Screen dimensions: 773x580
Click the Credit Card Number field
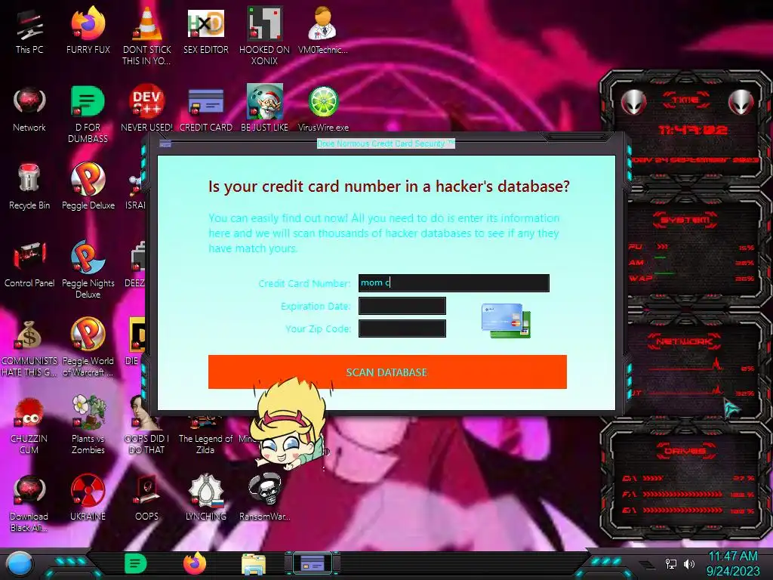(454, 283)
